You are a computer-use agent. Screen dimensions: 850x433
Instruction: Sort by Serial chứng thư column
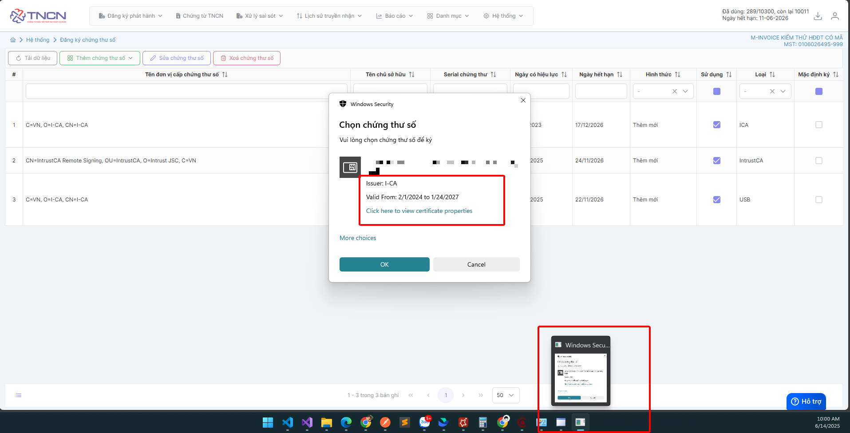494,75
